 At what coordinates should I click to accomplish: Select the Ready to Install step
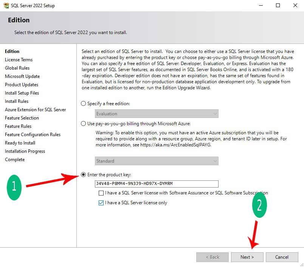[x=20, y=143]
